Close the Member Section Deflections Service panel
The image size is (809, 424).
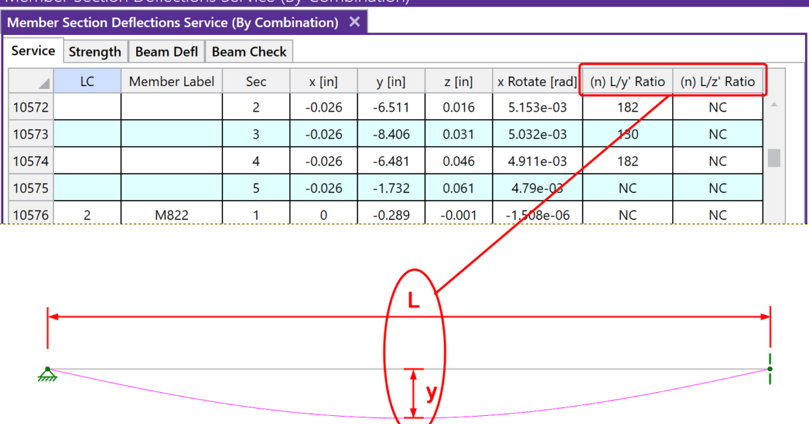pos(354,22)
